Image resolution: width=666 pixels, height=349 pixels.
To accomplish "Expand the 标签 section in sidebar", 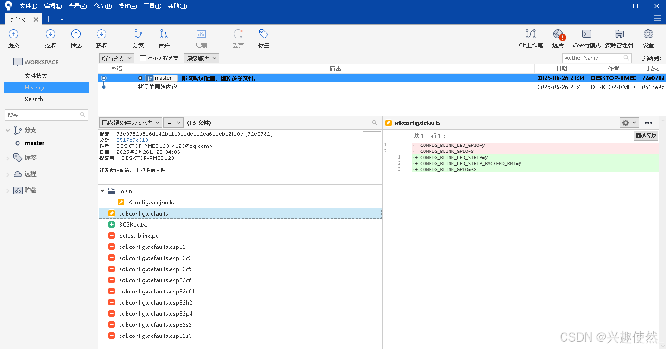I will tap(8, 158).
